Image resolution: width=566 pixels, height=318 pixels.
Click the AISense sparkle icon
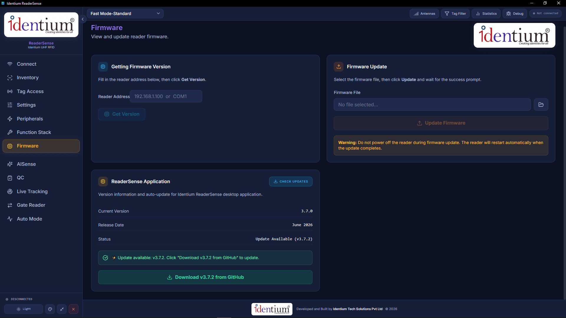point(10,164)
